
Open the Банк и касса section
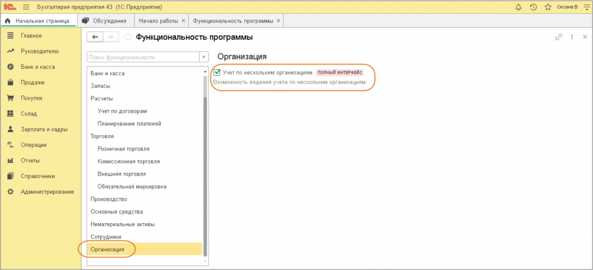point(38,66)
